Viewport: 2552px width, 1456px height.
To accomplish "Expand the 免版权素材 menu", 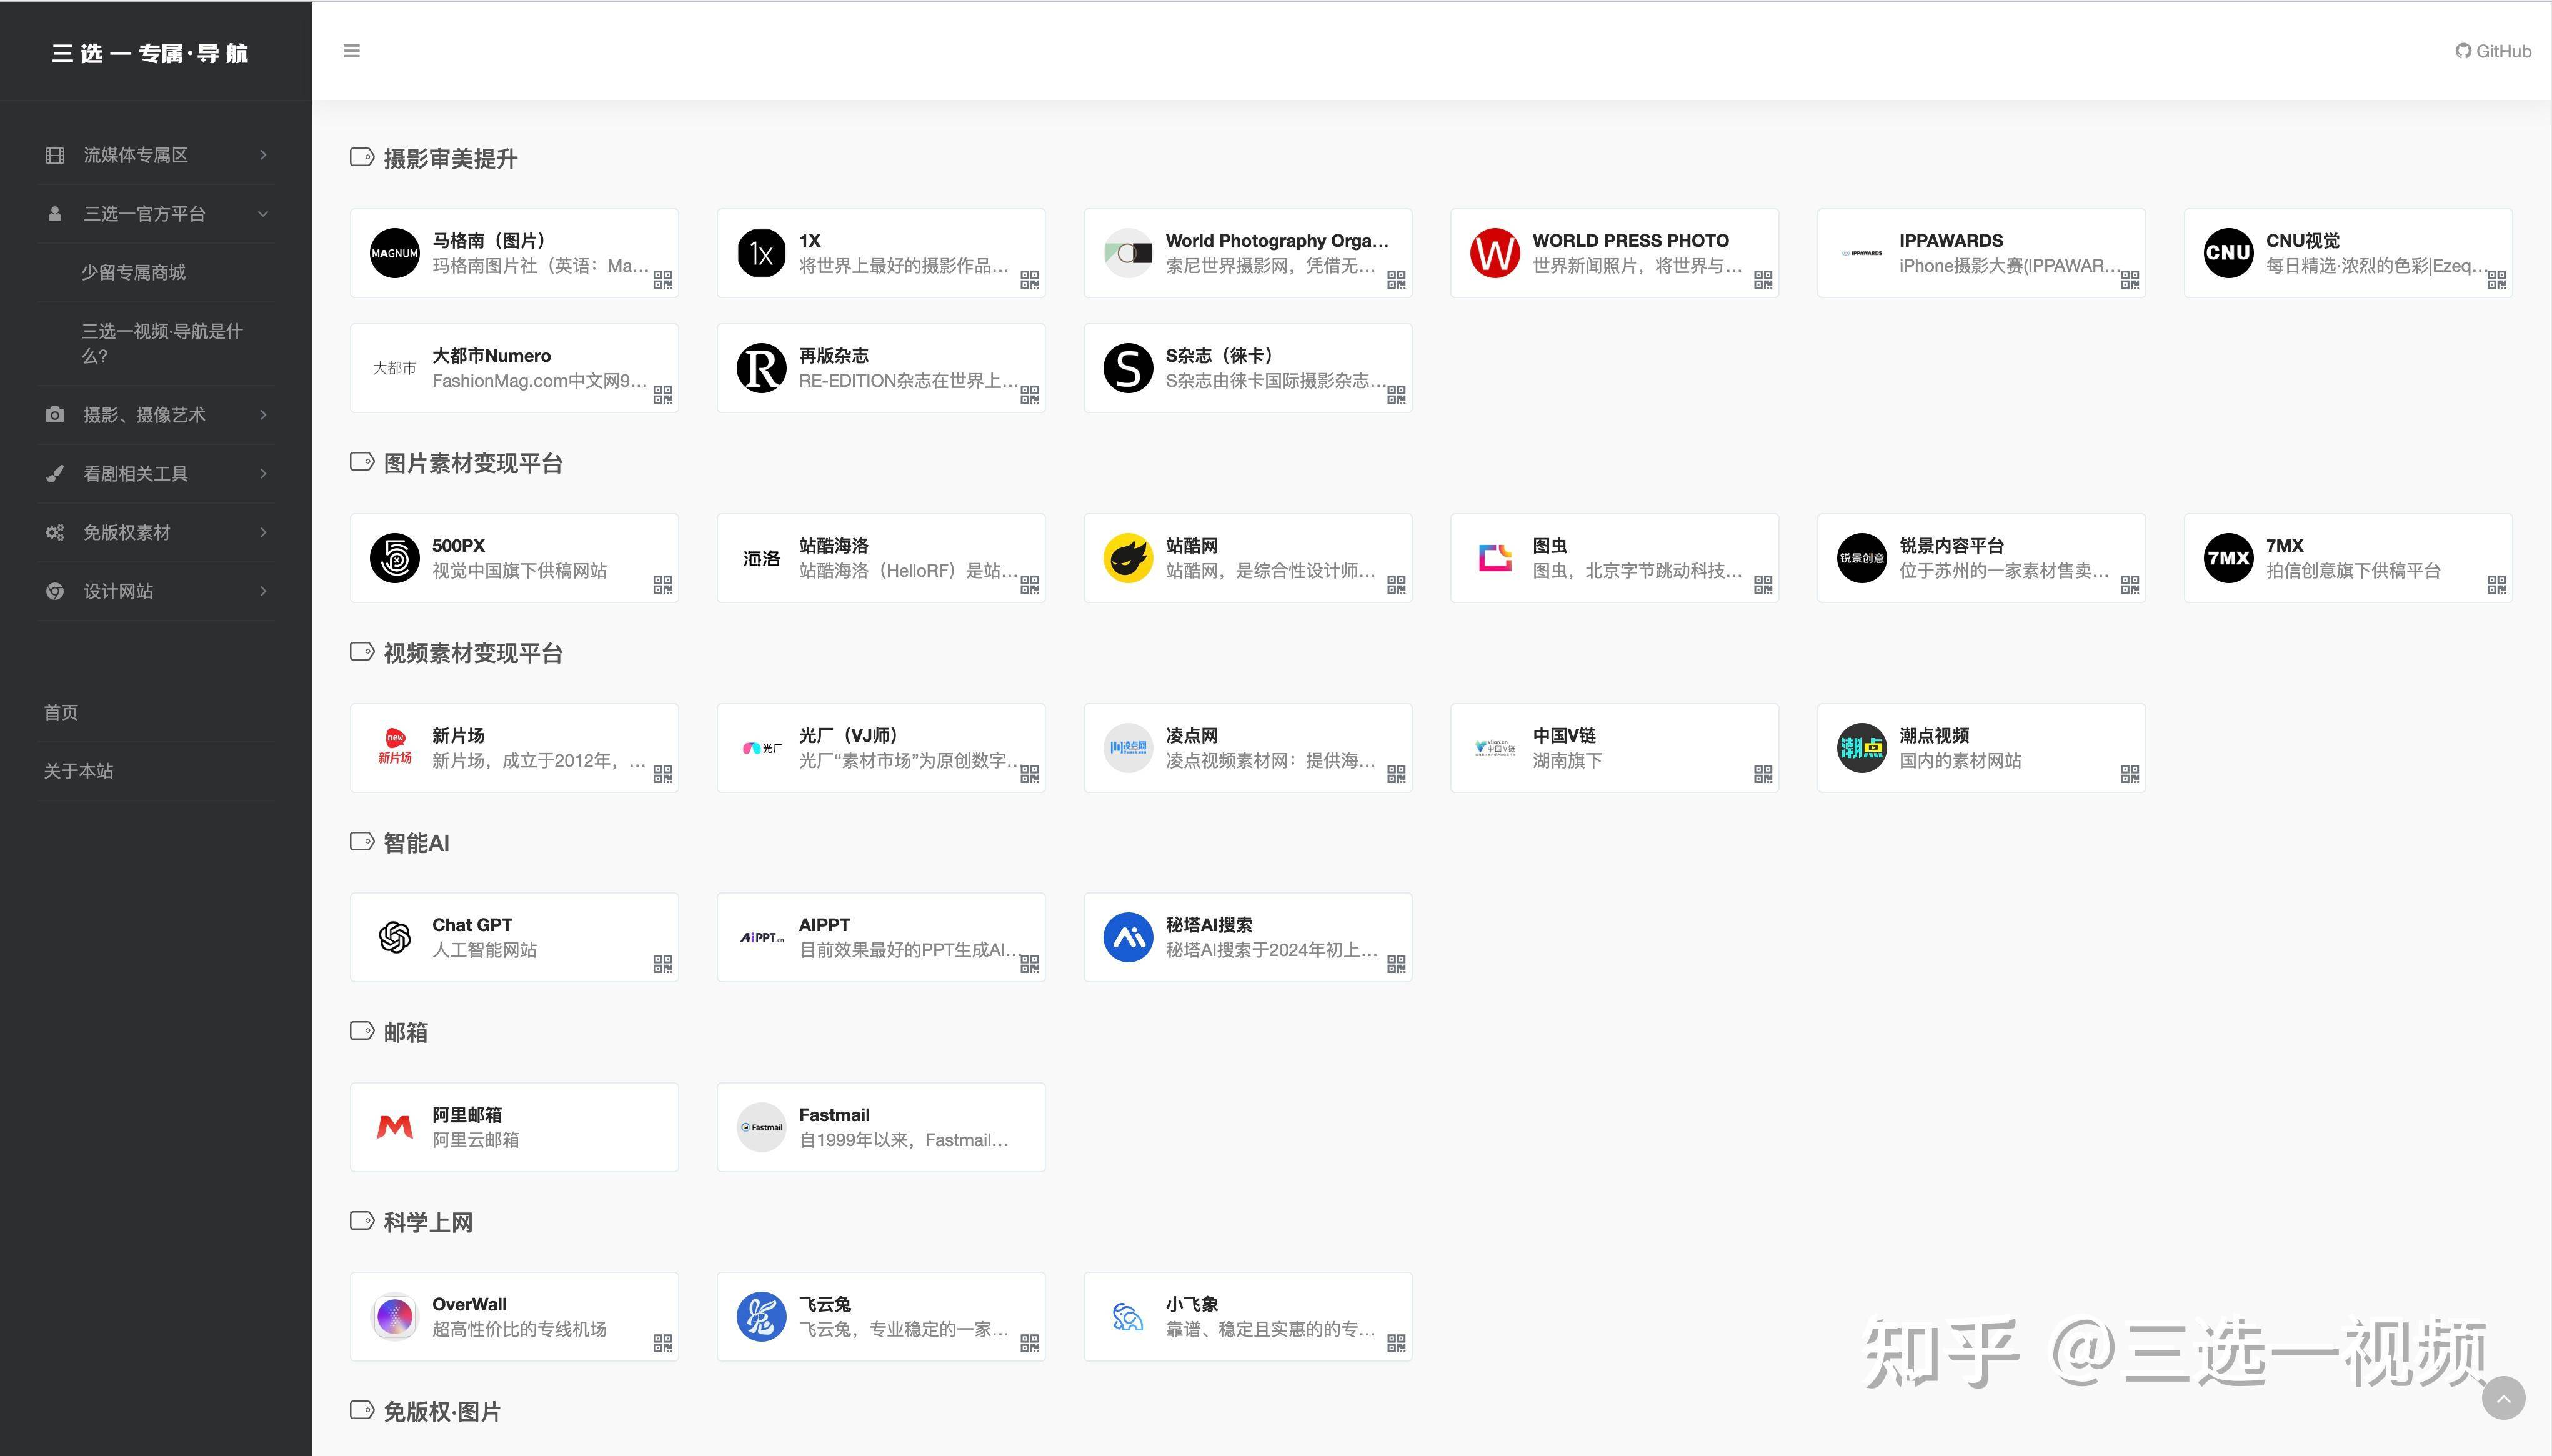I will pos(157,533).
